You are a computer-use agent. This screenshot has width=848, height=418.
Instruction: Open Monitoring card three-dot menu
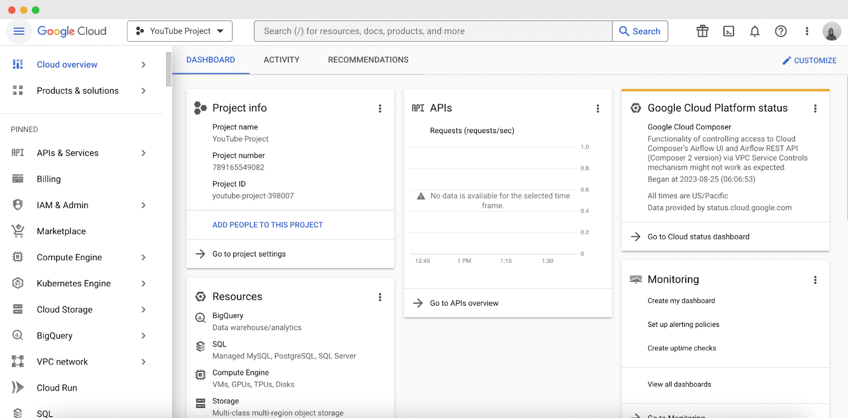coord(815,280)
